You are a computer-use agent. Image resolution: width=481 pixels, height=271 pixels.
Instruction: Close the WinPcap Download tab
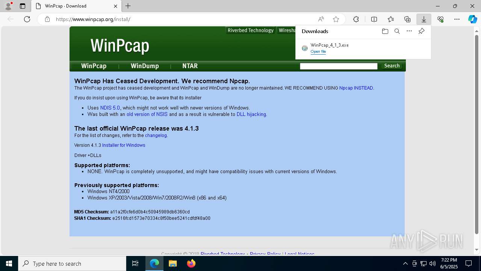point(116,6)
